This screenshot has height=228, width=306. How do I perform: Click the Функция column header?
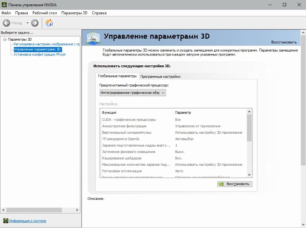[137, 113]
